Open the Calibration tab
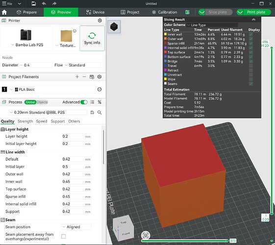Image resolution: width=275 pixels, height=245 pixels. 165,12
